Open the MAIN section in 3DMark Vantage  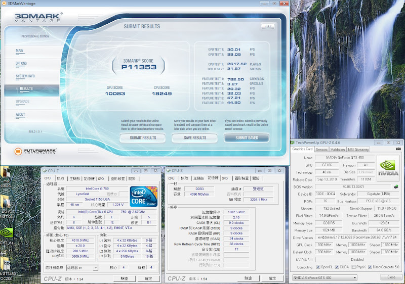pos(20,51)
